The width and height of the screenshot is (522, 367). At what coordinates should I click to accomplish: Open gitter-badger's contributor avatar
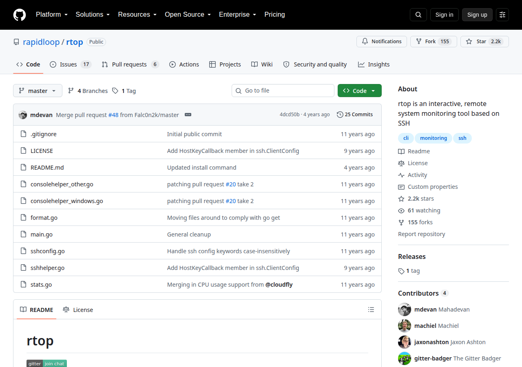coord(405,358)
